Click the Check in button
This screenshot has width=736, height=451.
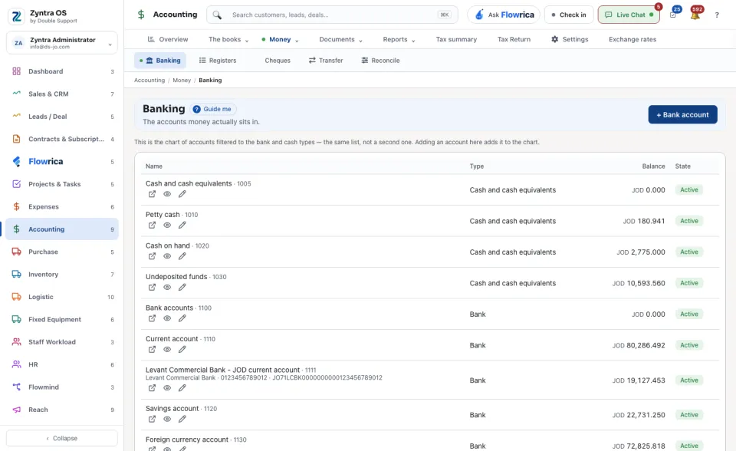click(x=569, y=15)
